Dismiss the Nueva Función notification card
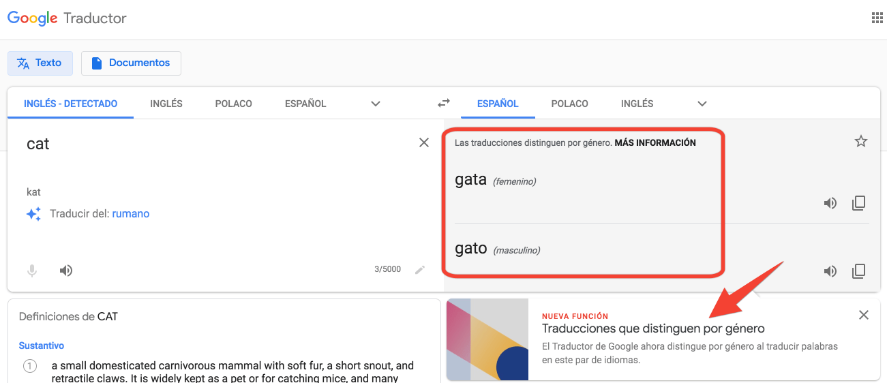This screenshot has width=887, height=383. point(864,315)
